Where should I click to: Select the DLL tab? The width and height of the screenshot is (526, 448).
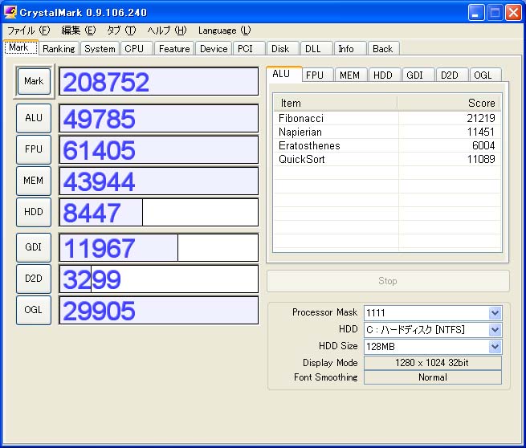click(x=316, y=49)
